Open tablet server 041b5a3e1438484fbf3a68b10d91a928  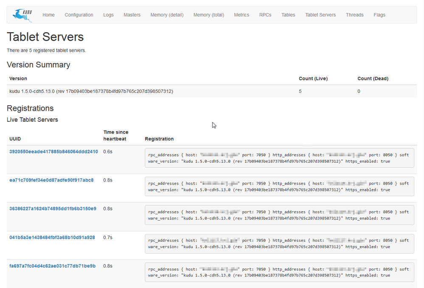(52, 238)
